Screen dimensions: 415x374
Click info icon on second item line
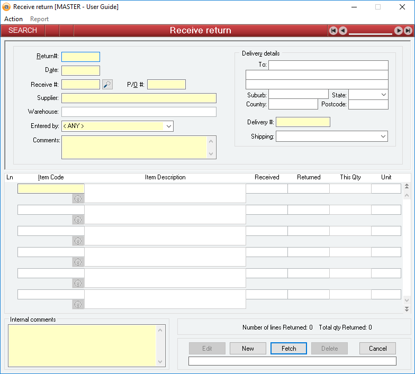tap(78, 220)
